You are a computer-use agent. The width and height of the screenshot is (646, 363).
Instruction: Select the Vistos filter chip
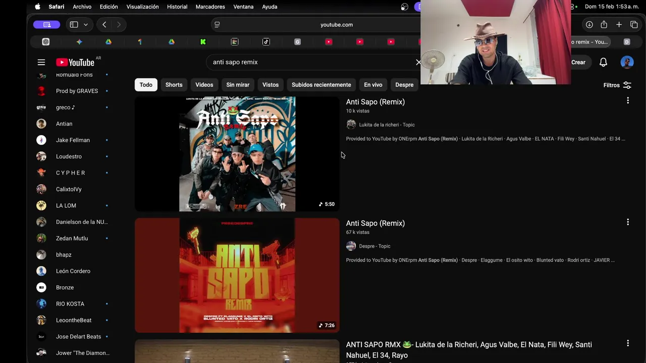click(271, 85)
